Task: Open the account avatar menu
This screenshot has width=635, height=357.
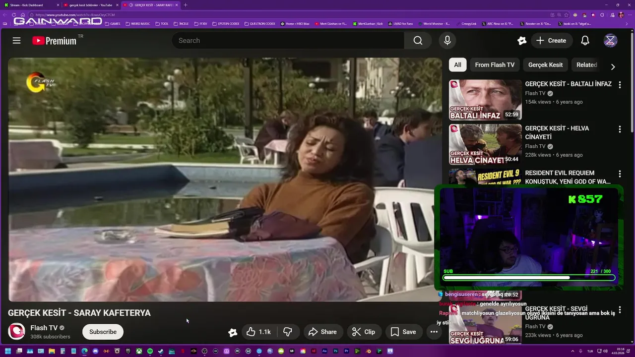Action: pos(611,41)
